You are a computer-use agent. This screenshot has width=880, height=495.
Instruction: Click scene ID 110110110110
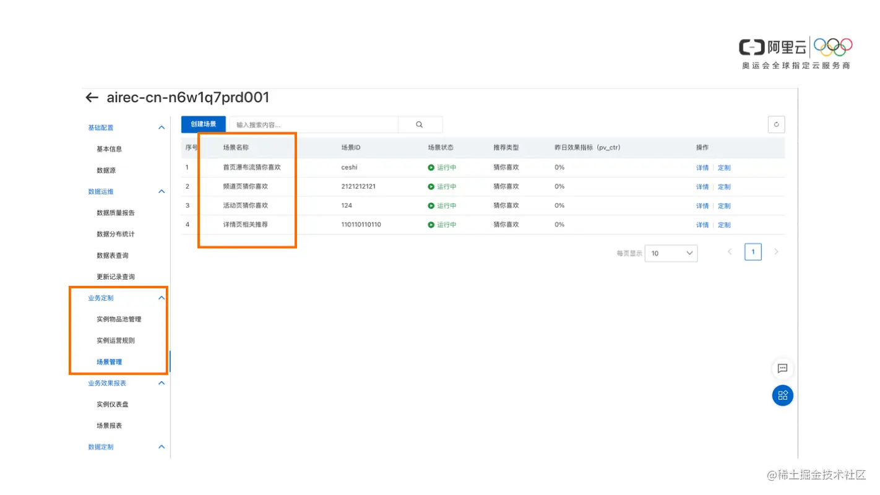(x=361, y=224)
